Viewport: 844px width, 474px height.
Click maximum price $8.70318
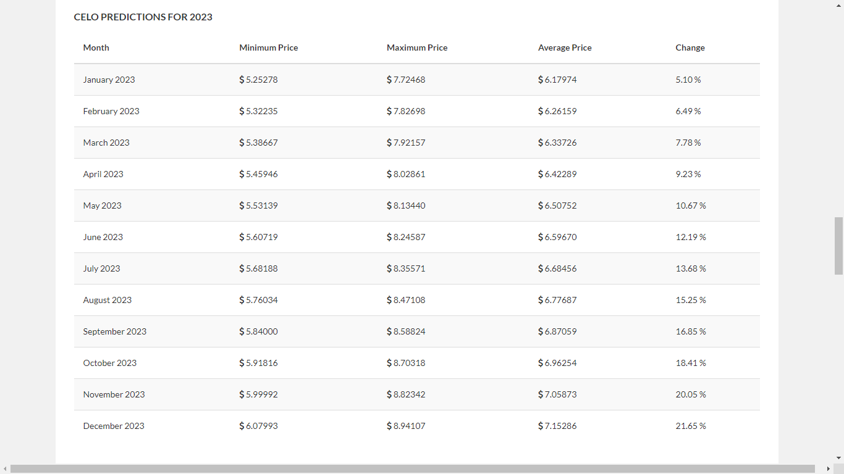pyautogui.click(x=406, y=363)
